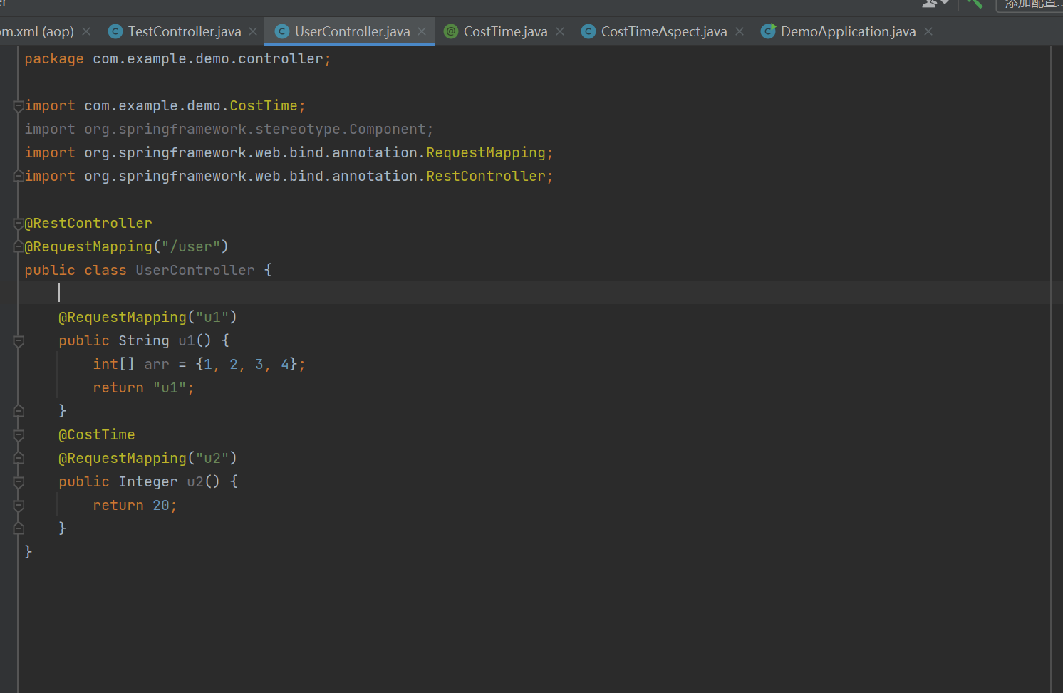Click the fold marker at the RestController import
Image resolution: width=1063 pixels, height=693 pixels.
click(x=19, y=177)
